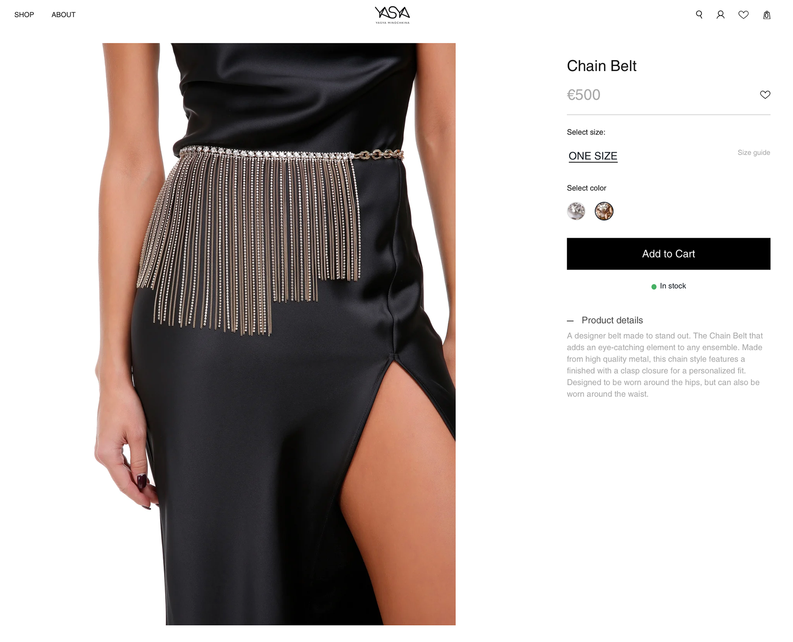Image resolution: width=793 pixels, height=642 pixels.
Task: Open the SHOP menu
Action: [x=24, y=15]
